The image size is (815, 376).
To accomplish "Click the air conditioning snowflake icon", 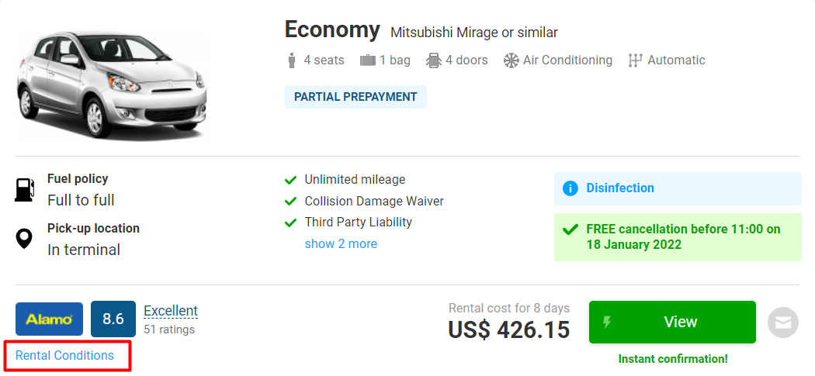I will point(511,60).
